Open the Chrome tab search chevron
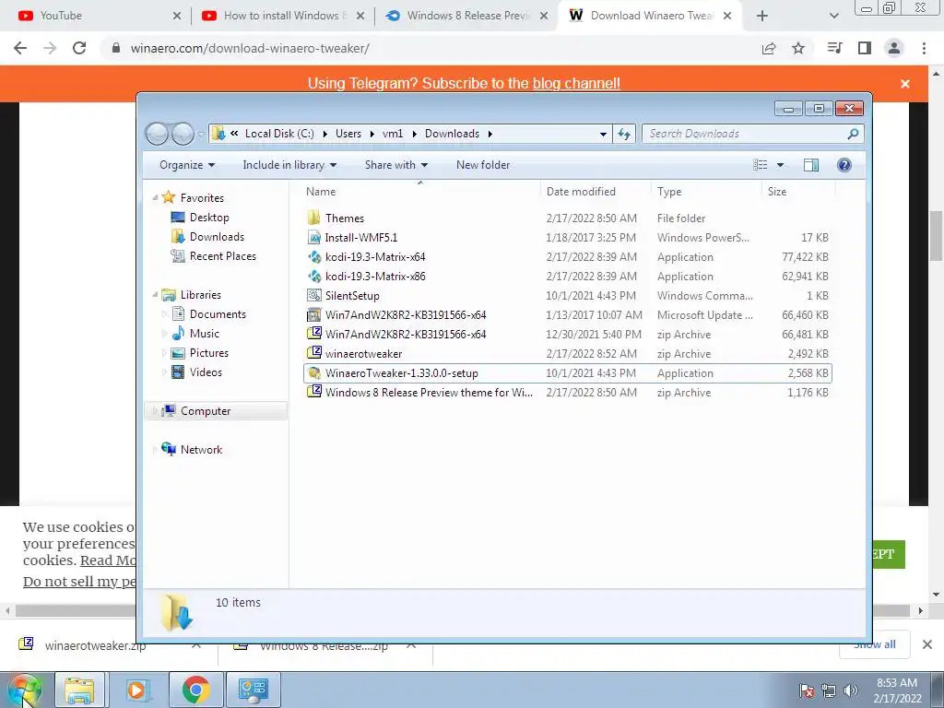Image resolution: width=944 pixels, height=708 pixels. coord(833,16)
